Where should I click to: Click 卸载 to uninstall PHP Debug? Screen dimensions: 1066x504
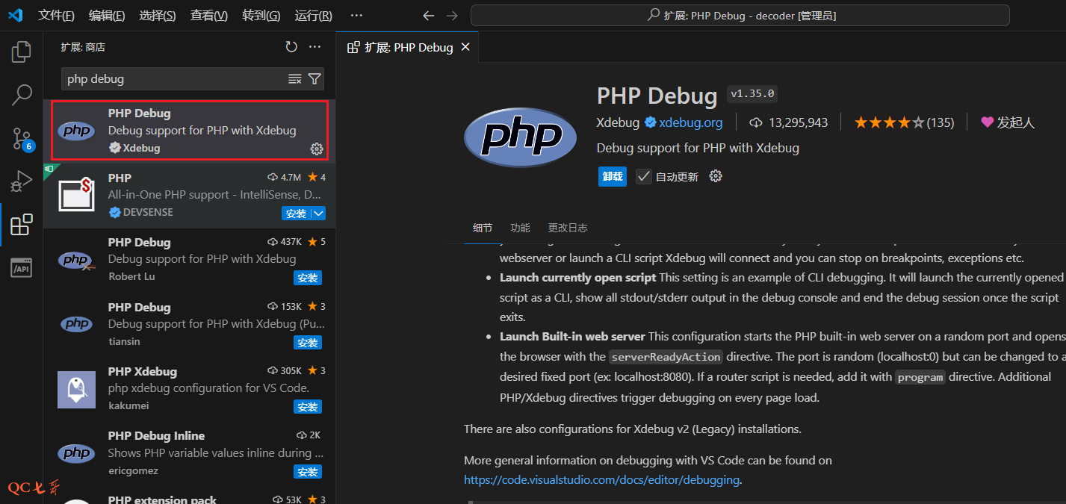coord(612,176)
